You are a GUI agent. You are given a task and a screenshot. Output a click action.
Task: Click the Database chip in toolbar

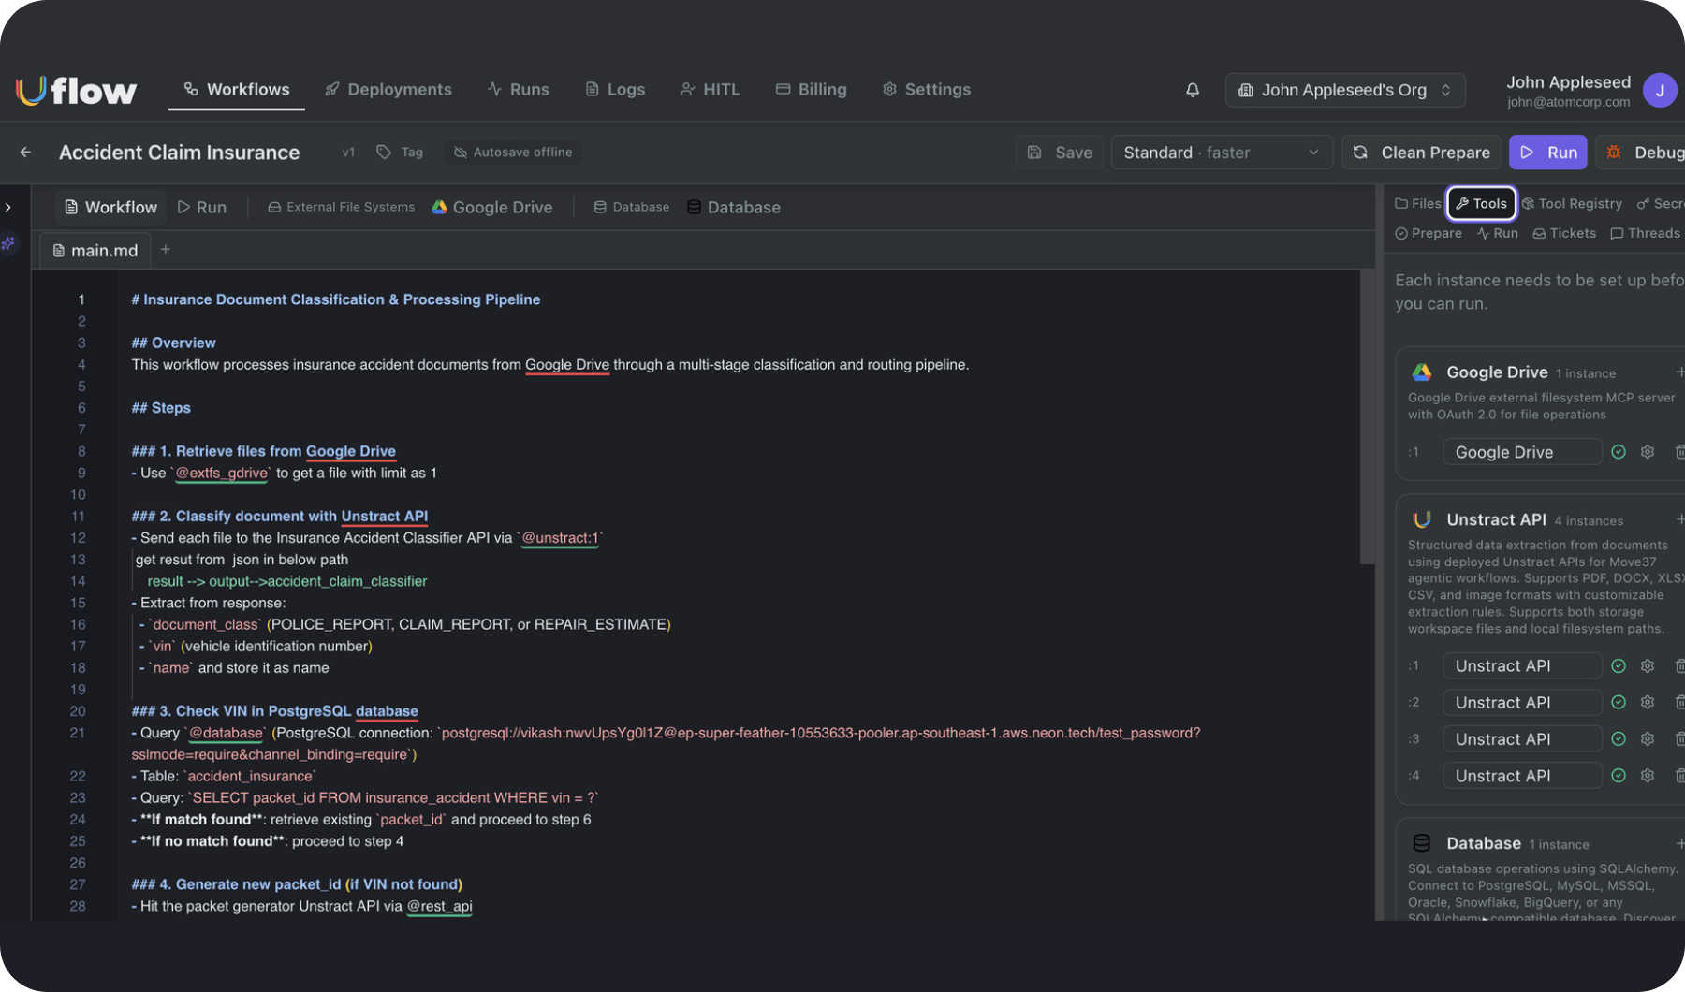pyautogui.click(x=734, y=207)
